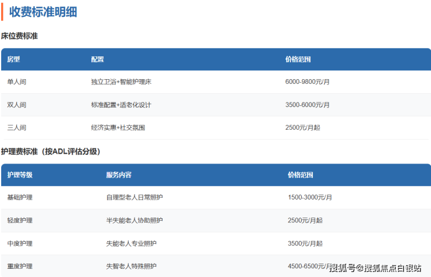Viewport: 431px width, 277px height.
Task: Click the 标准配置+适老化设计 cell
Action: 121,105
